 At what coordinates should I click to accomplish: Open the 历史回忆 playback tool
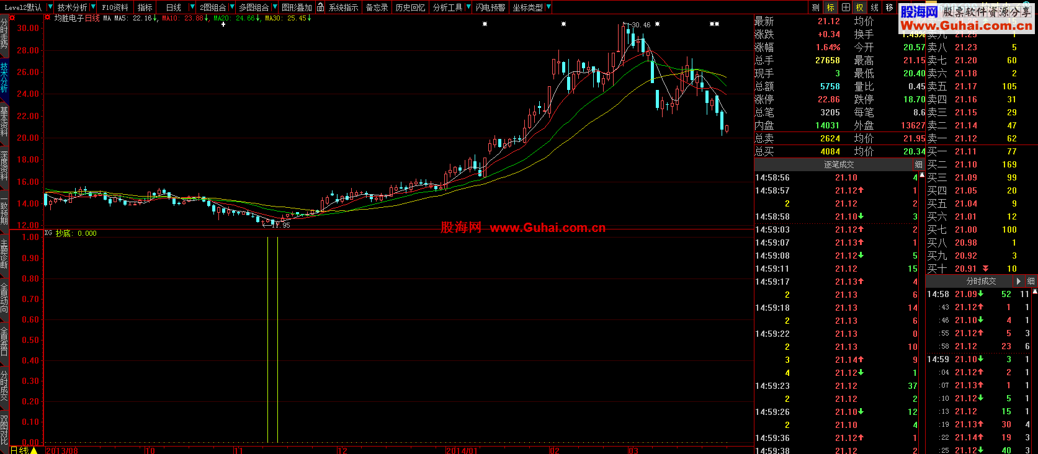(x=410, y=7)
